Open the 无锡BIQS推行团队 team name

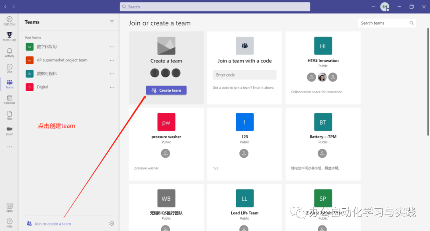click(166, 213)
